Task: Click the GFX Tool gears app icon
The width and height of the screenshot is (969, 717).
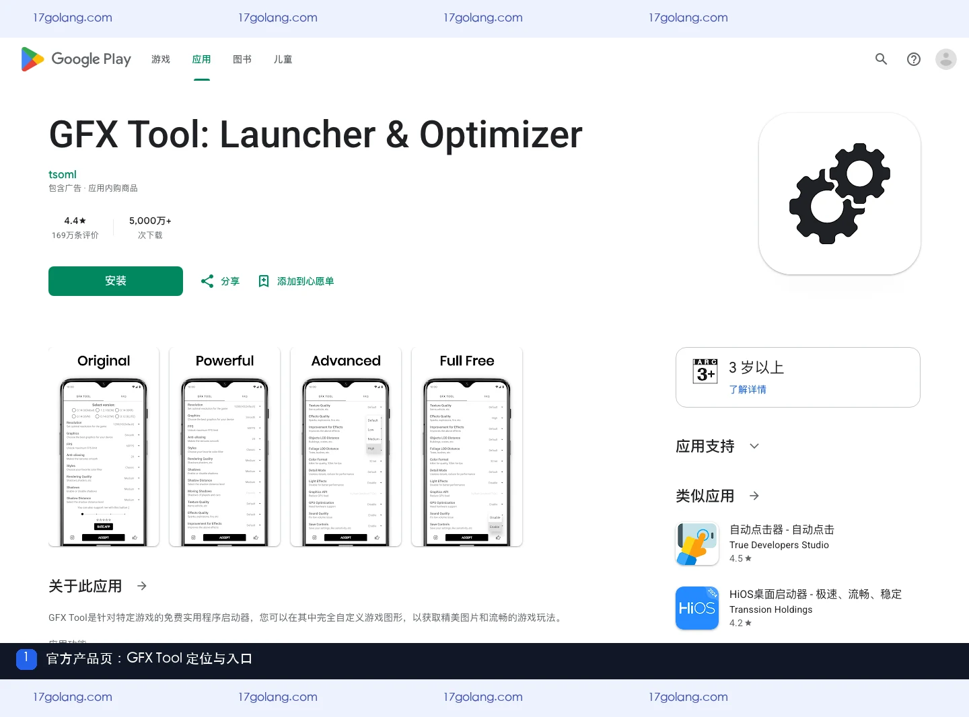Action: (x=840, y=194)
